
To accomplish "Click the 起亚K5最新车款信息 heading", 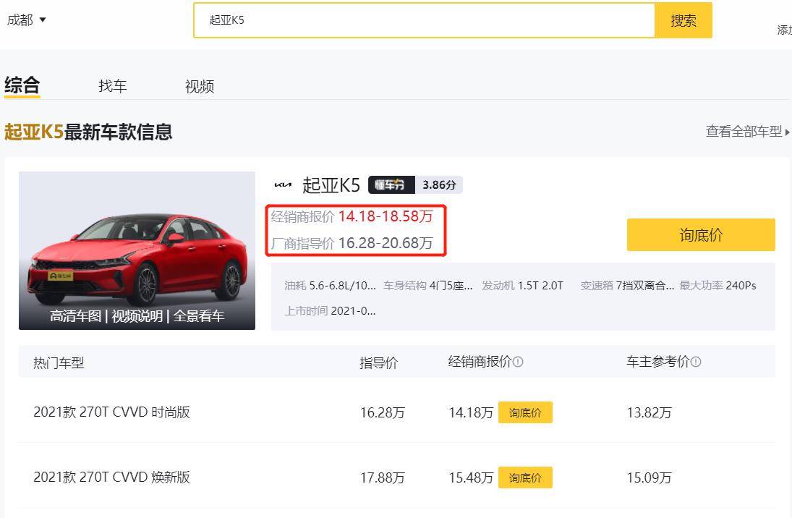I will coord(88,132).
